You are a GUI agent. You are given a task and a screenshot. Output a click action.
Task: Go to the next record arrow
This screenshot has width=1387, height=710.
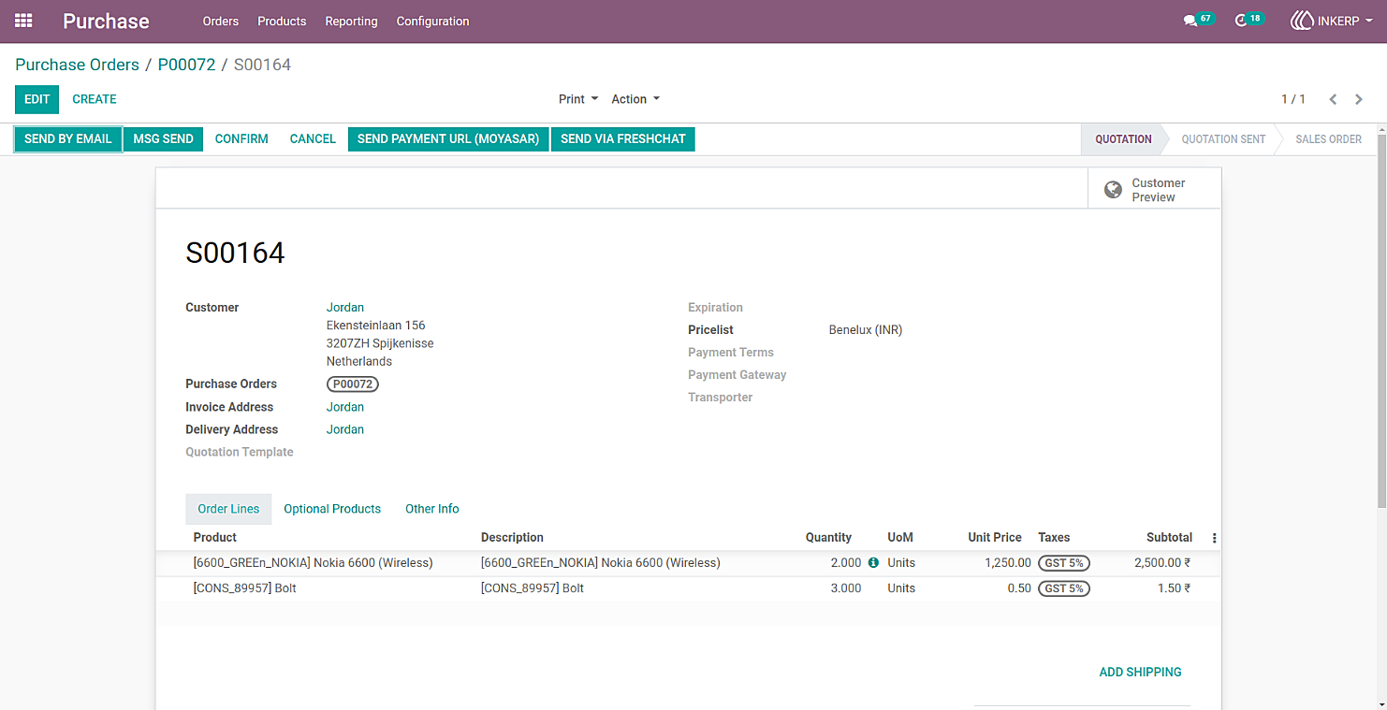(x=1359, y=99)
